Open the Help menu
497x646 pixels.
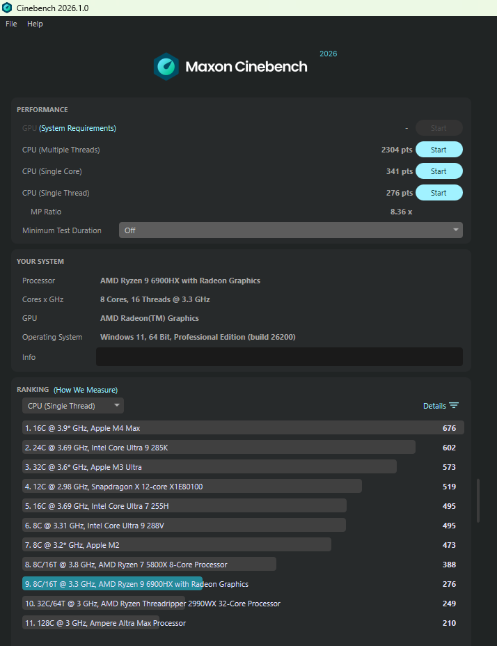tap(35, 24)
